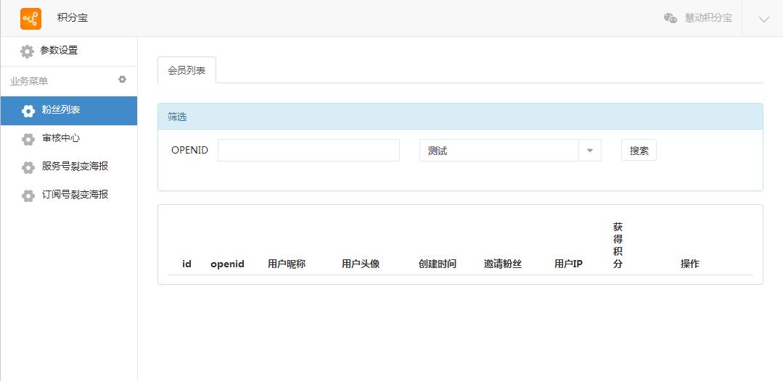Click the 邀请粉丝 column header
Screen dimensions: 783x381
coord(503,264)
